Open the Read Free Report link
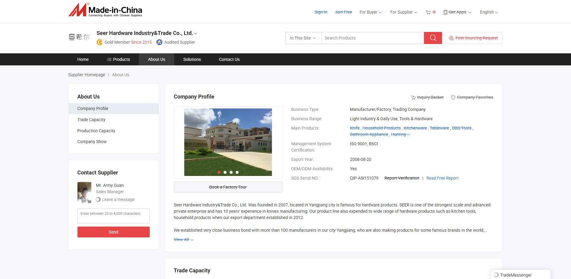Screen dimensions: 571x279 pyautogui.click(x=442, y=178)
